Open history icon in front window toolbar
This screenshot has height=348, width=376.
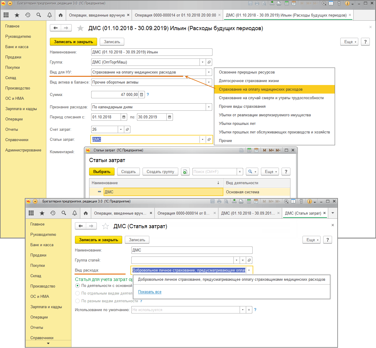53,213
